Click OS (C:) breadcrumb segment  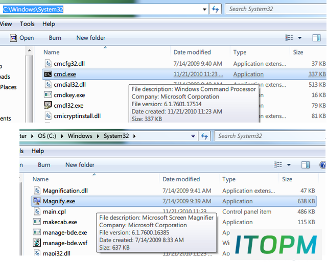pyautogui.click(x=47, y=136)
